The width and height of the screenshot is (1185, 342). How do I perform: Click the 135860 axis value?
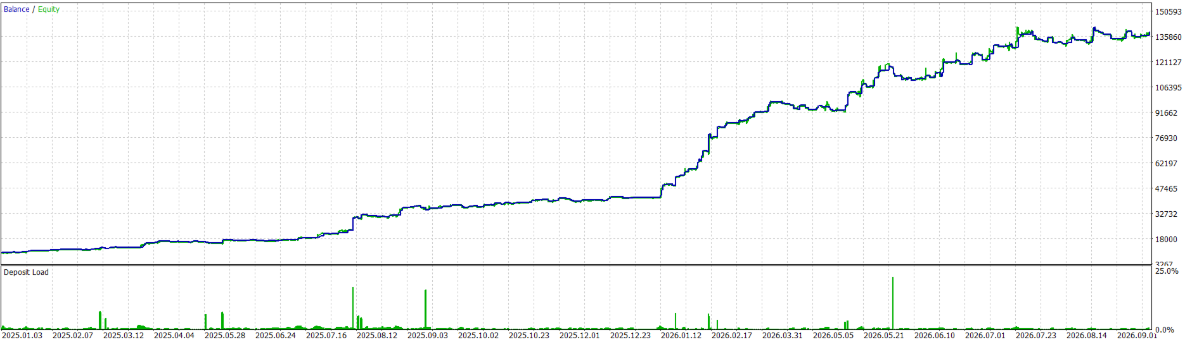click(1168, 37)
